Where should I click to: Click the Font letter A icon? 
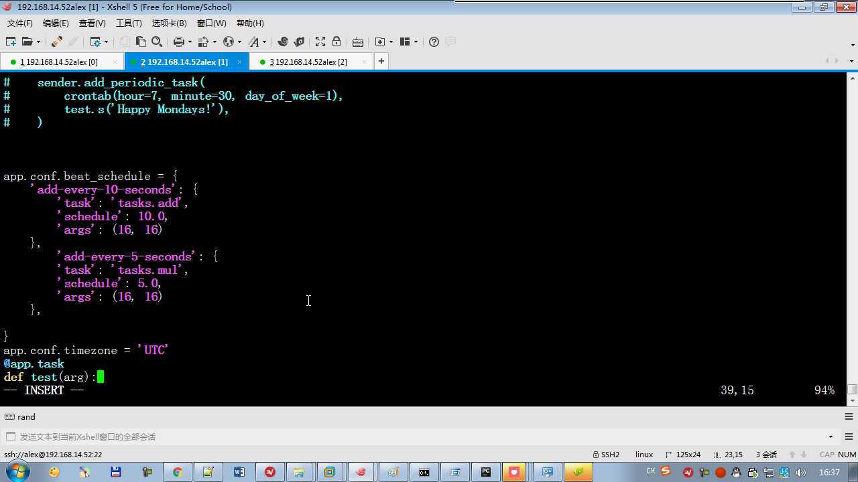point(253,42)
